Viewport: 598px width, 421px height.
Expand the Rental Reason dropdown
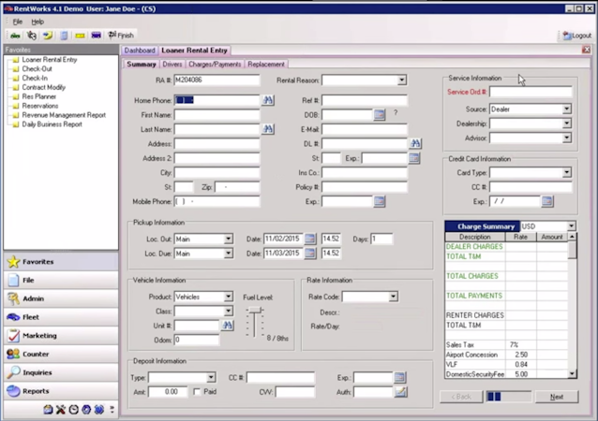[x=401, y=80]
